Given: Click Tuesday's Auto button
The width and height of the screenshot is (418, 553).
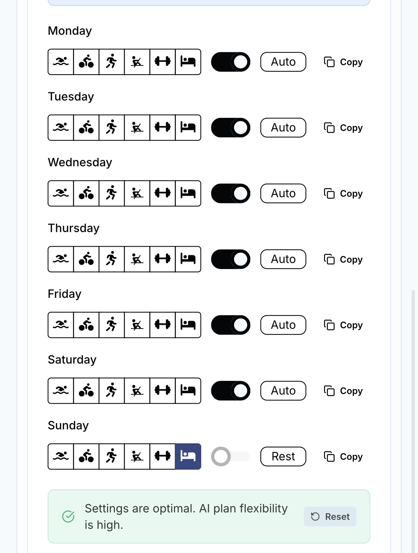Looking at the screenshot, I should click(x=283, y=127).
